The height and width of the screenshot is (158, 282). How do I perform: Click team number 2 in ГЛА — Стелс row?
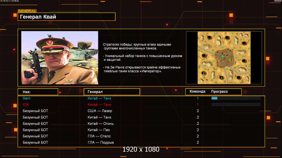pos(198,136)
